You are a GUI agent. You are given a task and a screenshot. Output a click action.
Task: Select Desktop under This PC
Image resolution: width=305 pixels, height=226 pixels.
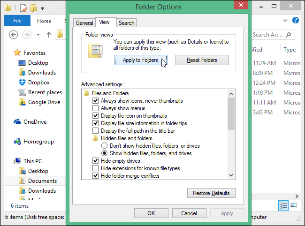[x=38, y=171]
